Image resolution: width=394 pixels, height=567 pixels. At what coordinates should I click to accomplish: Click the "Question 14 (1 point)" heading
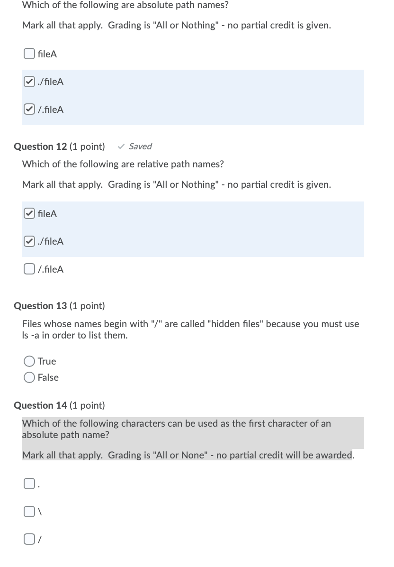point(59,405)
